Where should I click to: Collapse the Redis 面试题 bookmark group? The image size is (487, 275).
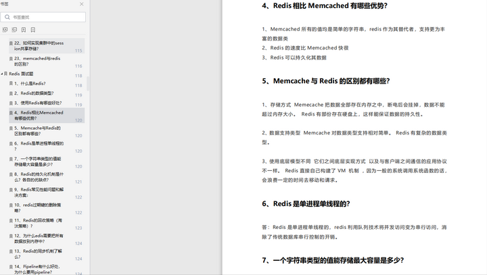(2, 74)
